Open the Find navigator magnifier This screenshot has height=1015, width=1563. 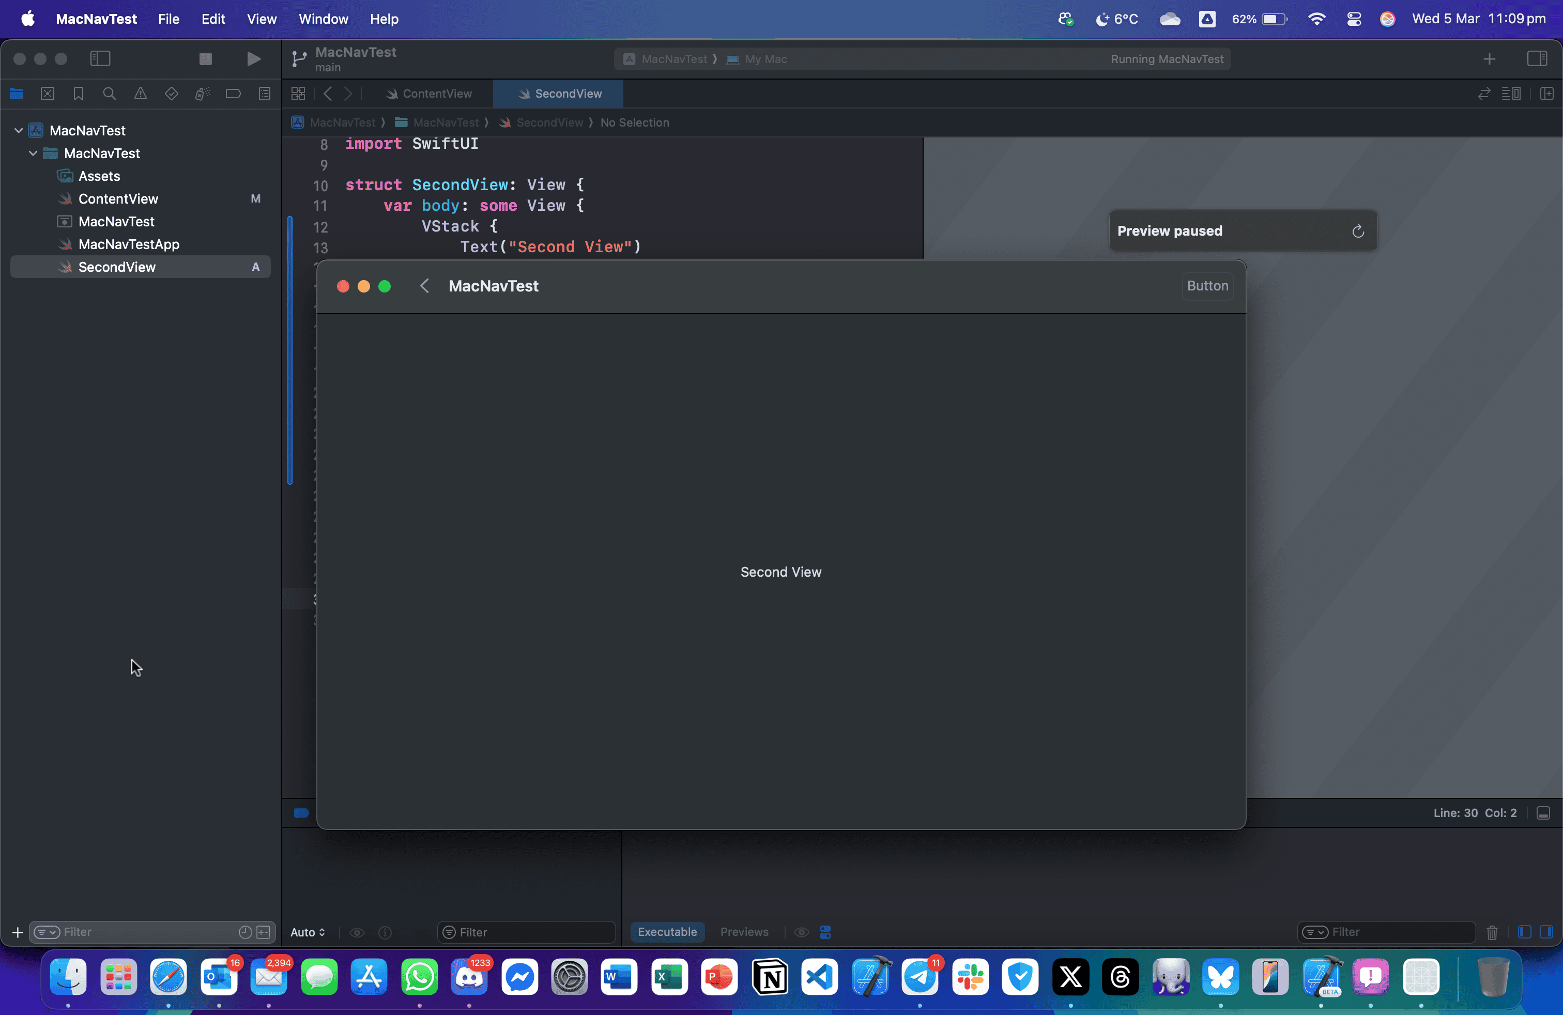(x=110, y=94)
